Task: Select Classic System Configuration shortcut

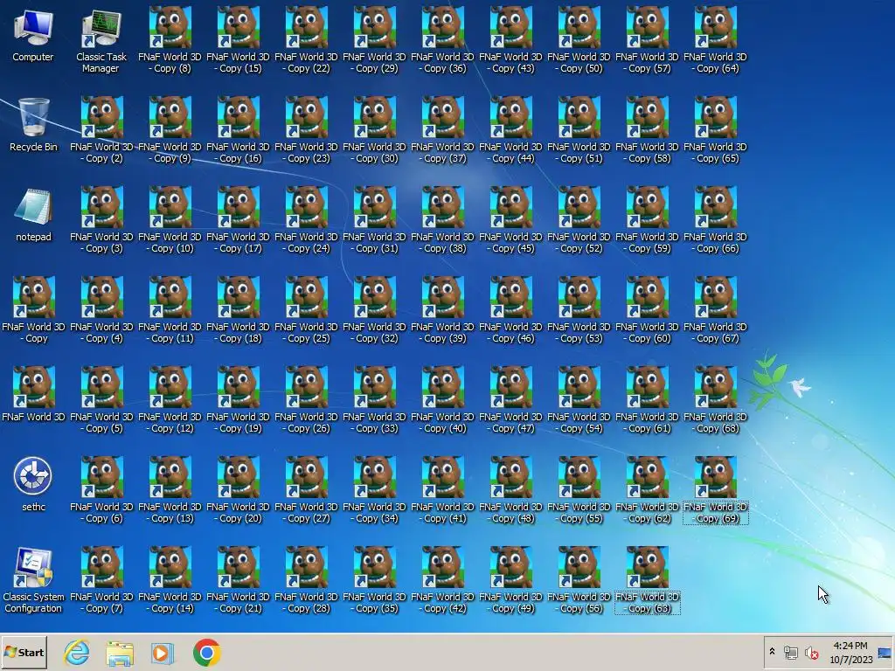Action: pyautogui.click(x=33, y=580)
